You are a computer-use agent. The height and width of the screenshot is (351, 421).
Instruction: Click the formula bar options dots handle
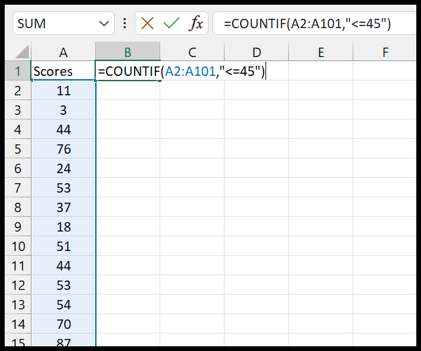(x=125, y=23)
